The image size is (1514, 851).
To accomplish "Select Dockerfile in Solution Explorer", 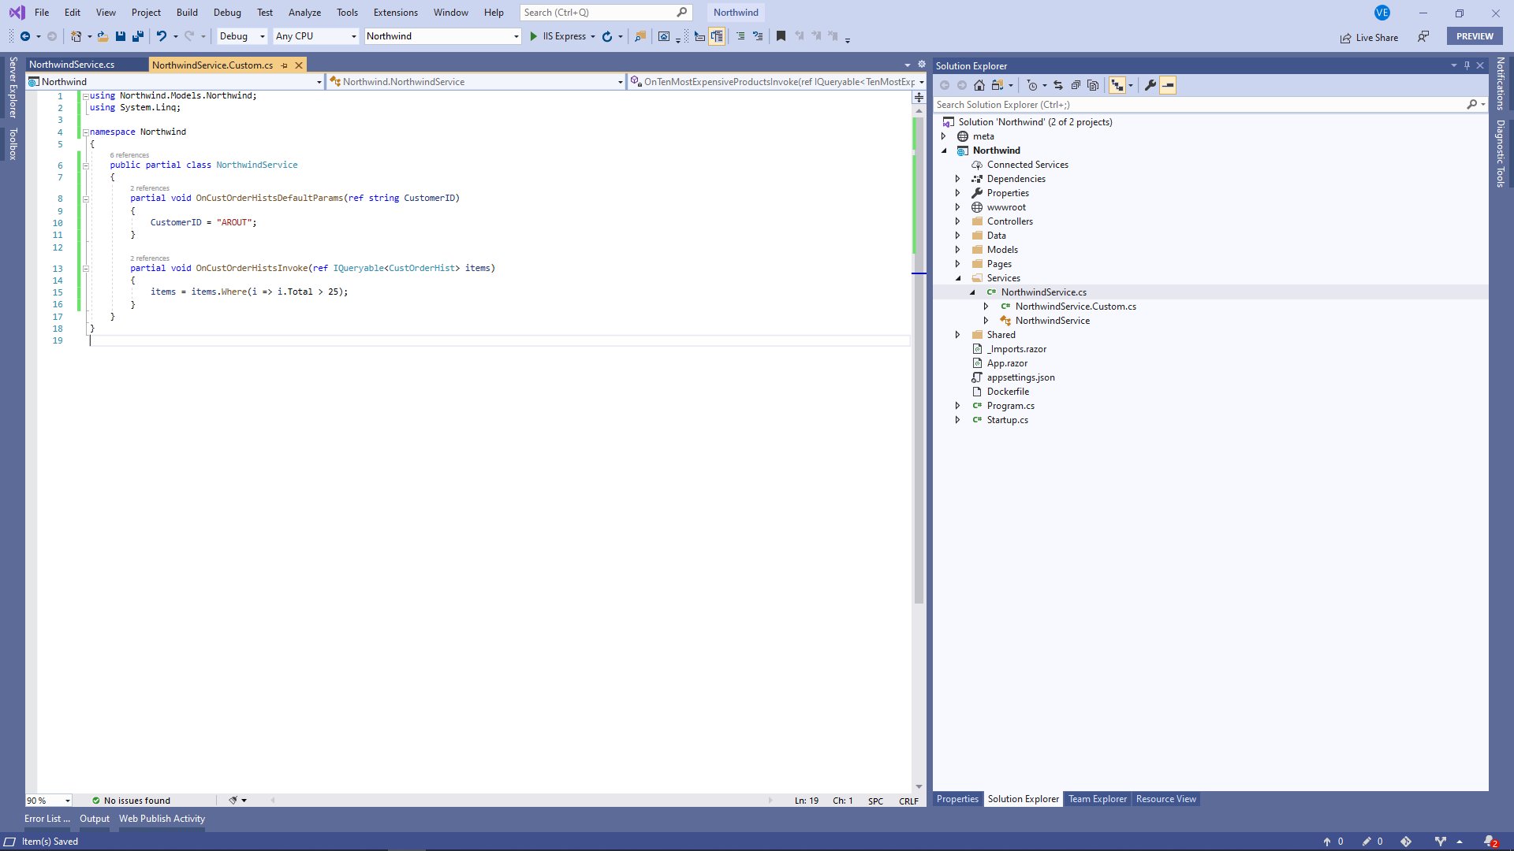I will (1008, 392).
